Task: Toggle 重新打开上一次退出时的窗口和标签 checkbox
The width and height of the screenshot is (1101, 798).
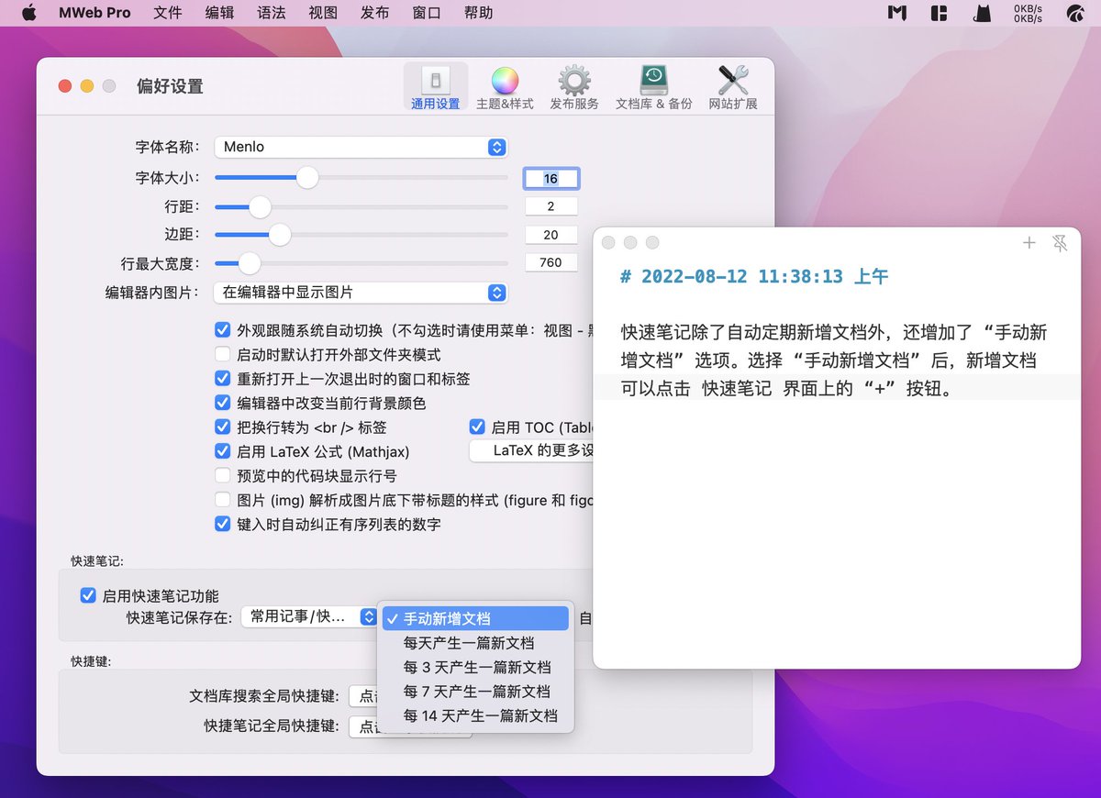Action: point(222,378)
